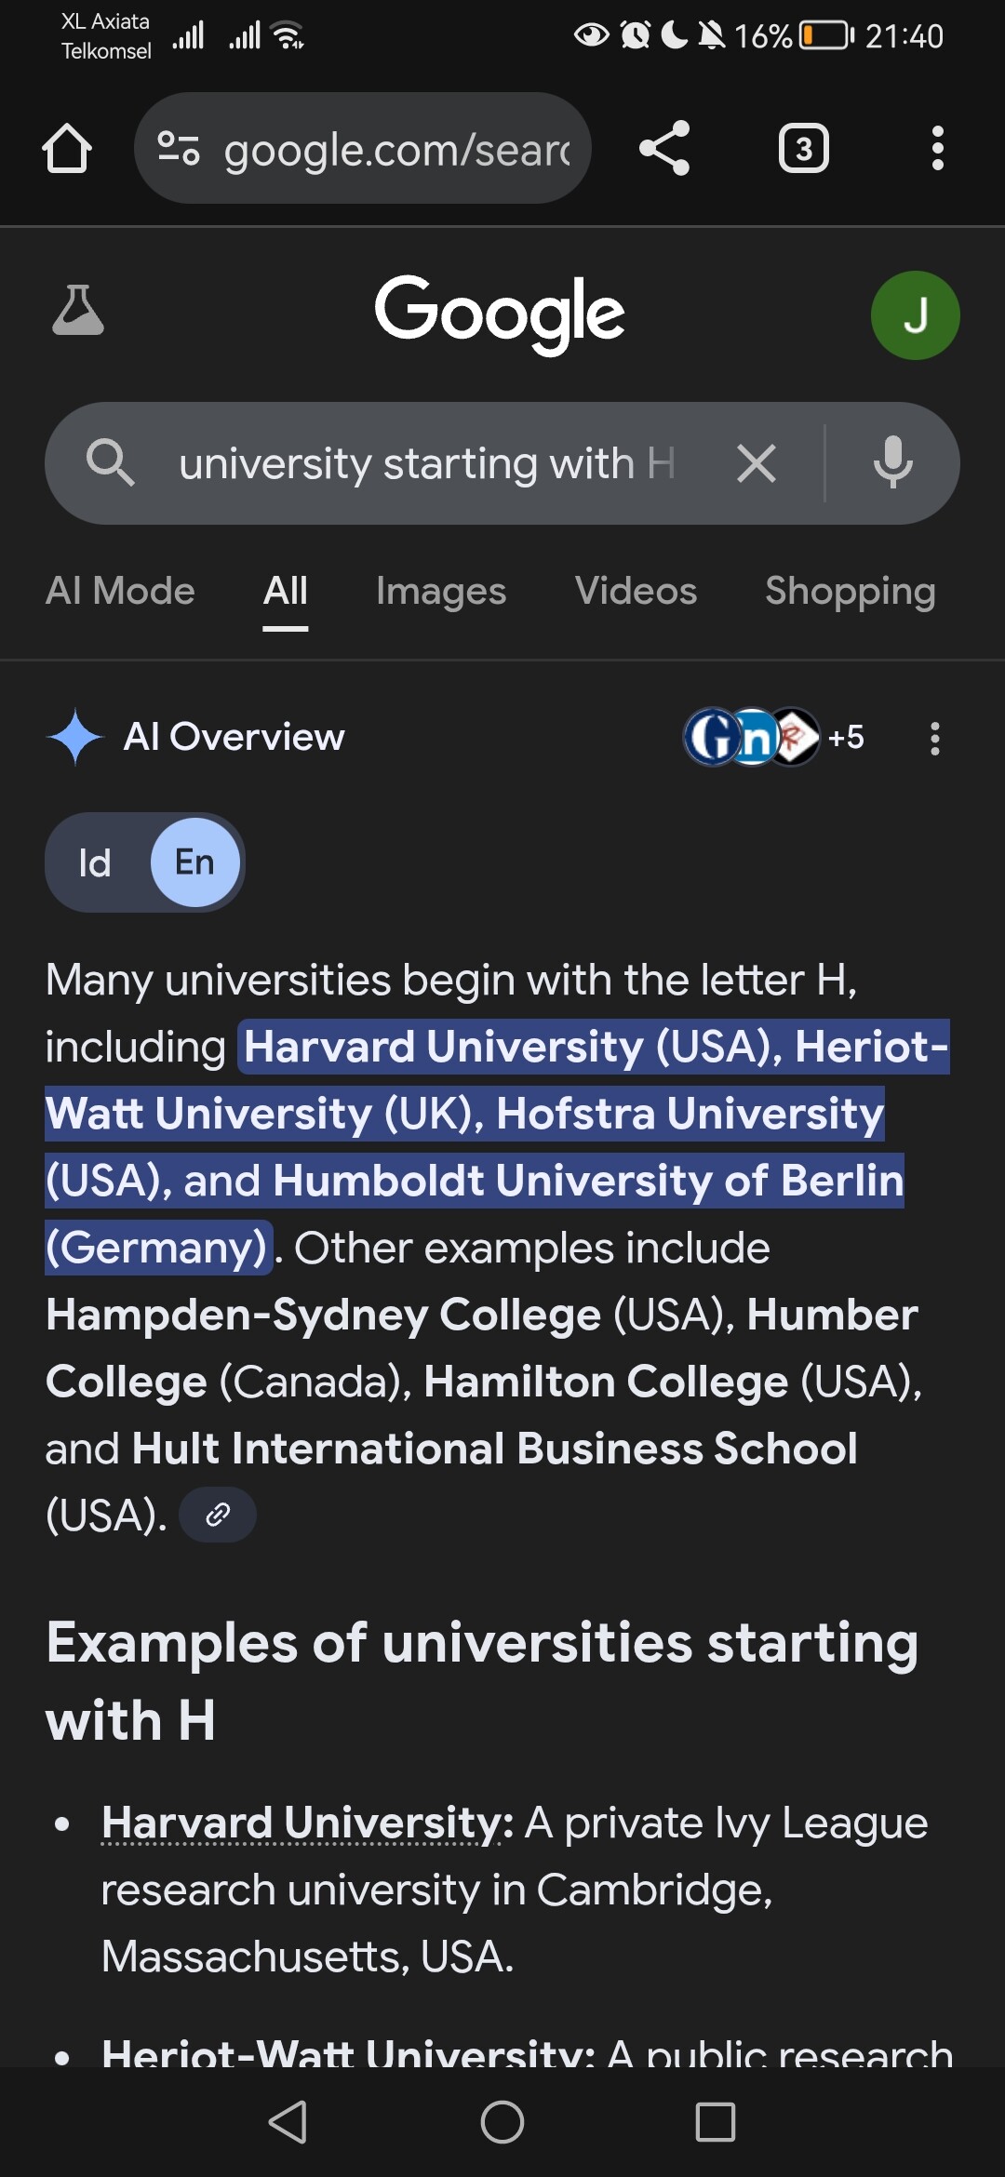Open the Images results tab
Image resolution: width=1005 pixels, height=2177 pixels.
(441, 591)
